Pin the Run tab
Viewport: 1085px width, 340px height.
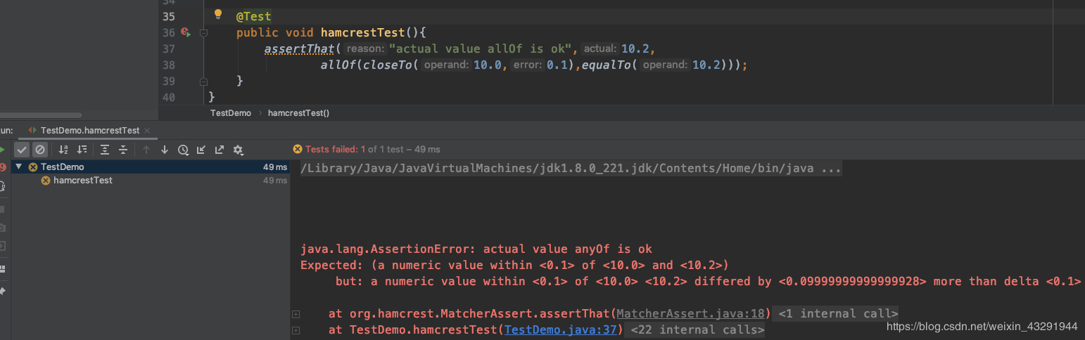[x=2, y=290]
